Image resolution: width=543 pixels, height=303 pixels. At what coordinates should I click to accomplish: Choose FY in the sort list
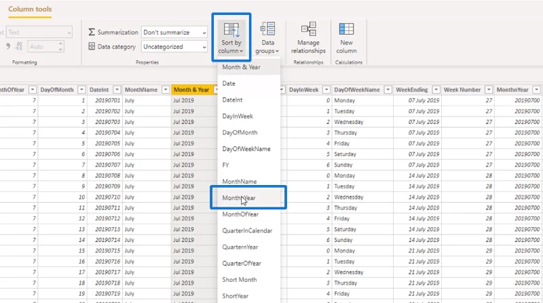tap(248, 165)
